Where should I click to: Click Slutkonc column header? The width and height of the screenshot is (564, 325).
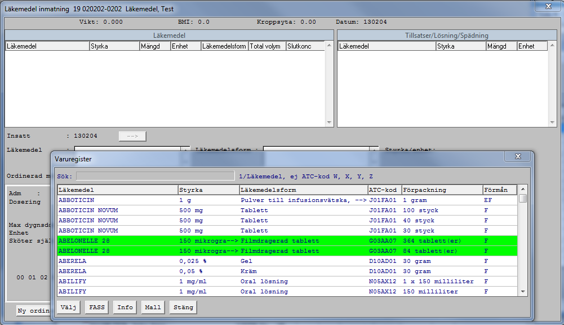pos(305,46)
